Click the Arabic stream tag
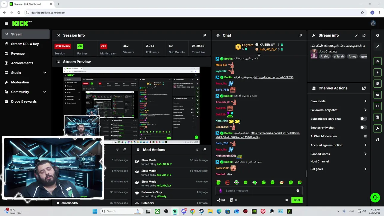The height and width of the screenshot is (216, 384). point(325,56)
